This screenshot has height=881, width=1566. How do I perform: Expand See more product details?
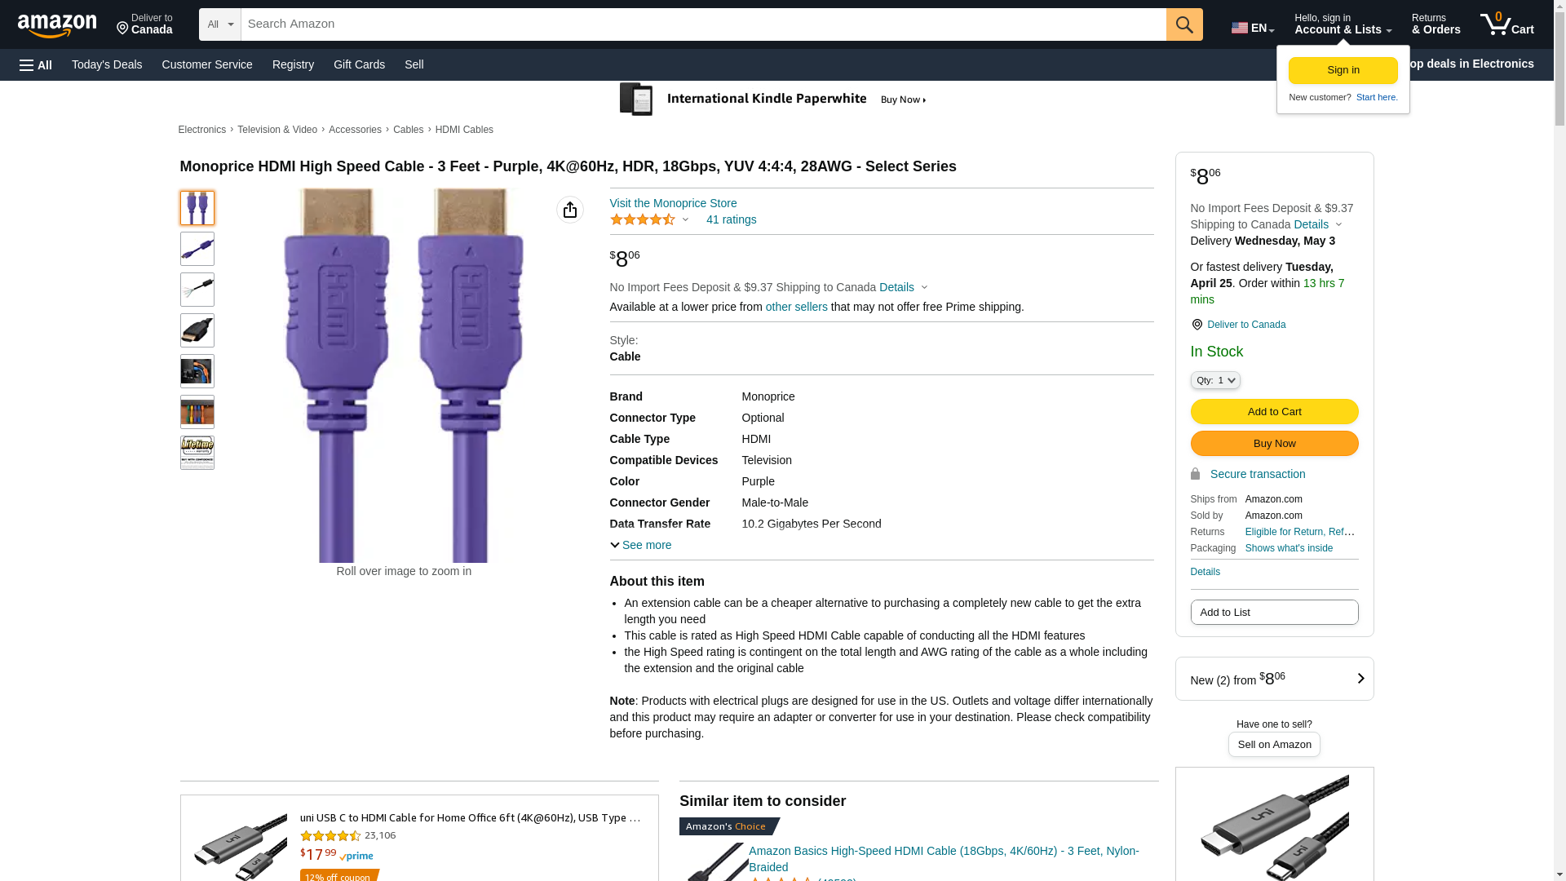(641, 545)
